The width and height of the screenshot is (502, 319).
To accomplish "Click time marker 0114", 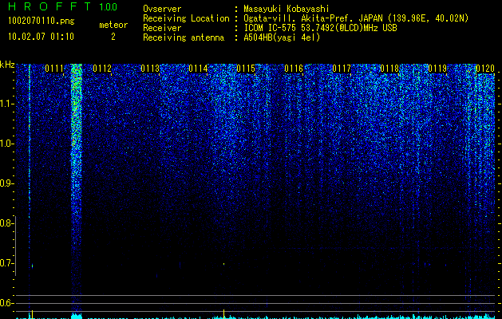I will point(198,68).
